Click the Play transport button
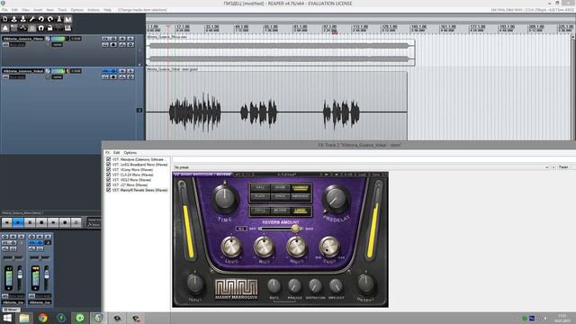Image resolution: width=576 pixels, height=324 pixels. [18, 222]
